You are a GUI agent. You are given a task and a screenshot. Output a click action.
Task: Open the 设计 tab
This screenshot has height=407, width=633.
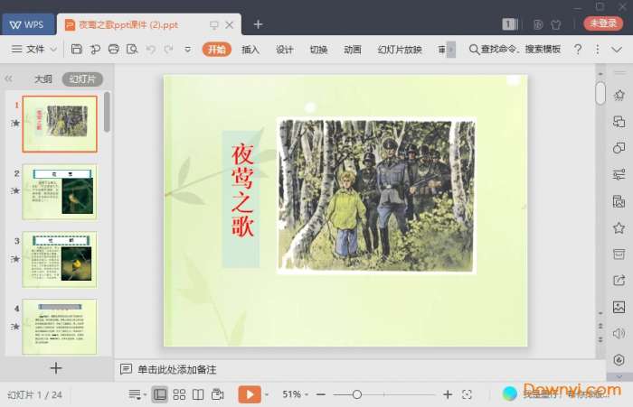click(284, 49)
